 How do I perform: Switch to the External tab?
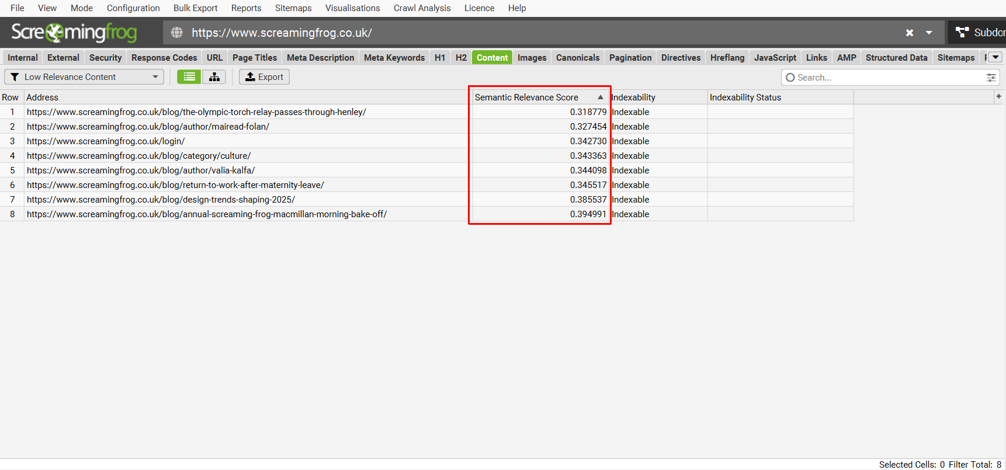click(63, 57)
